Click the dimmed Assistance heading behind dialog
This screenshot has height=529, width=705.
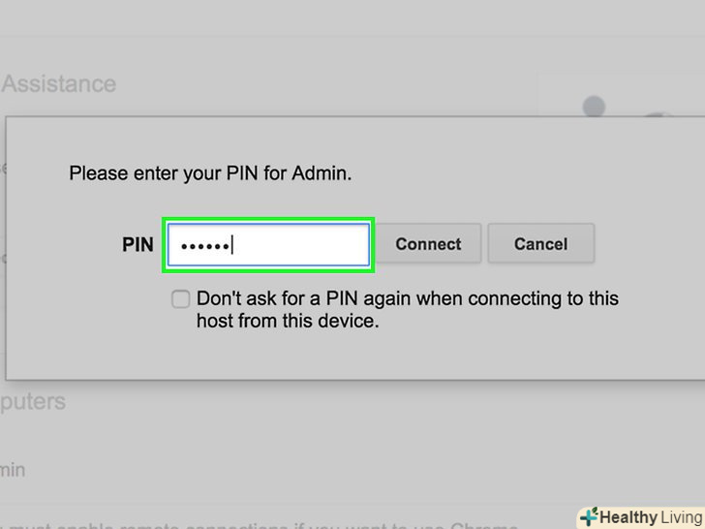[58, 84]
